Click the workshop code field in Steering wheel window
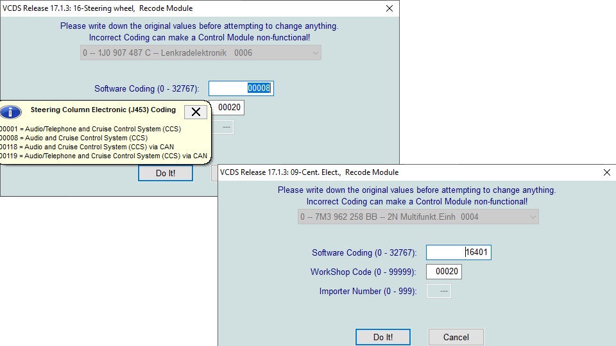 click(x=229, y=108)
